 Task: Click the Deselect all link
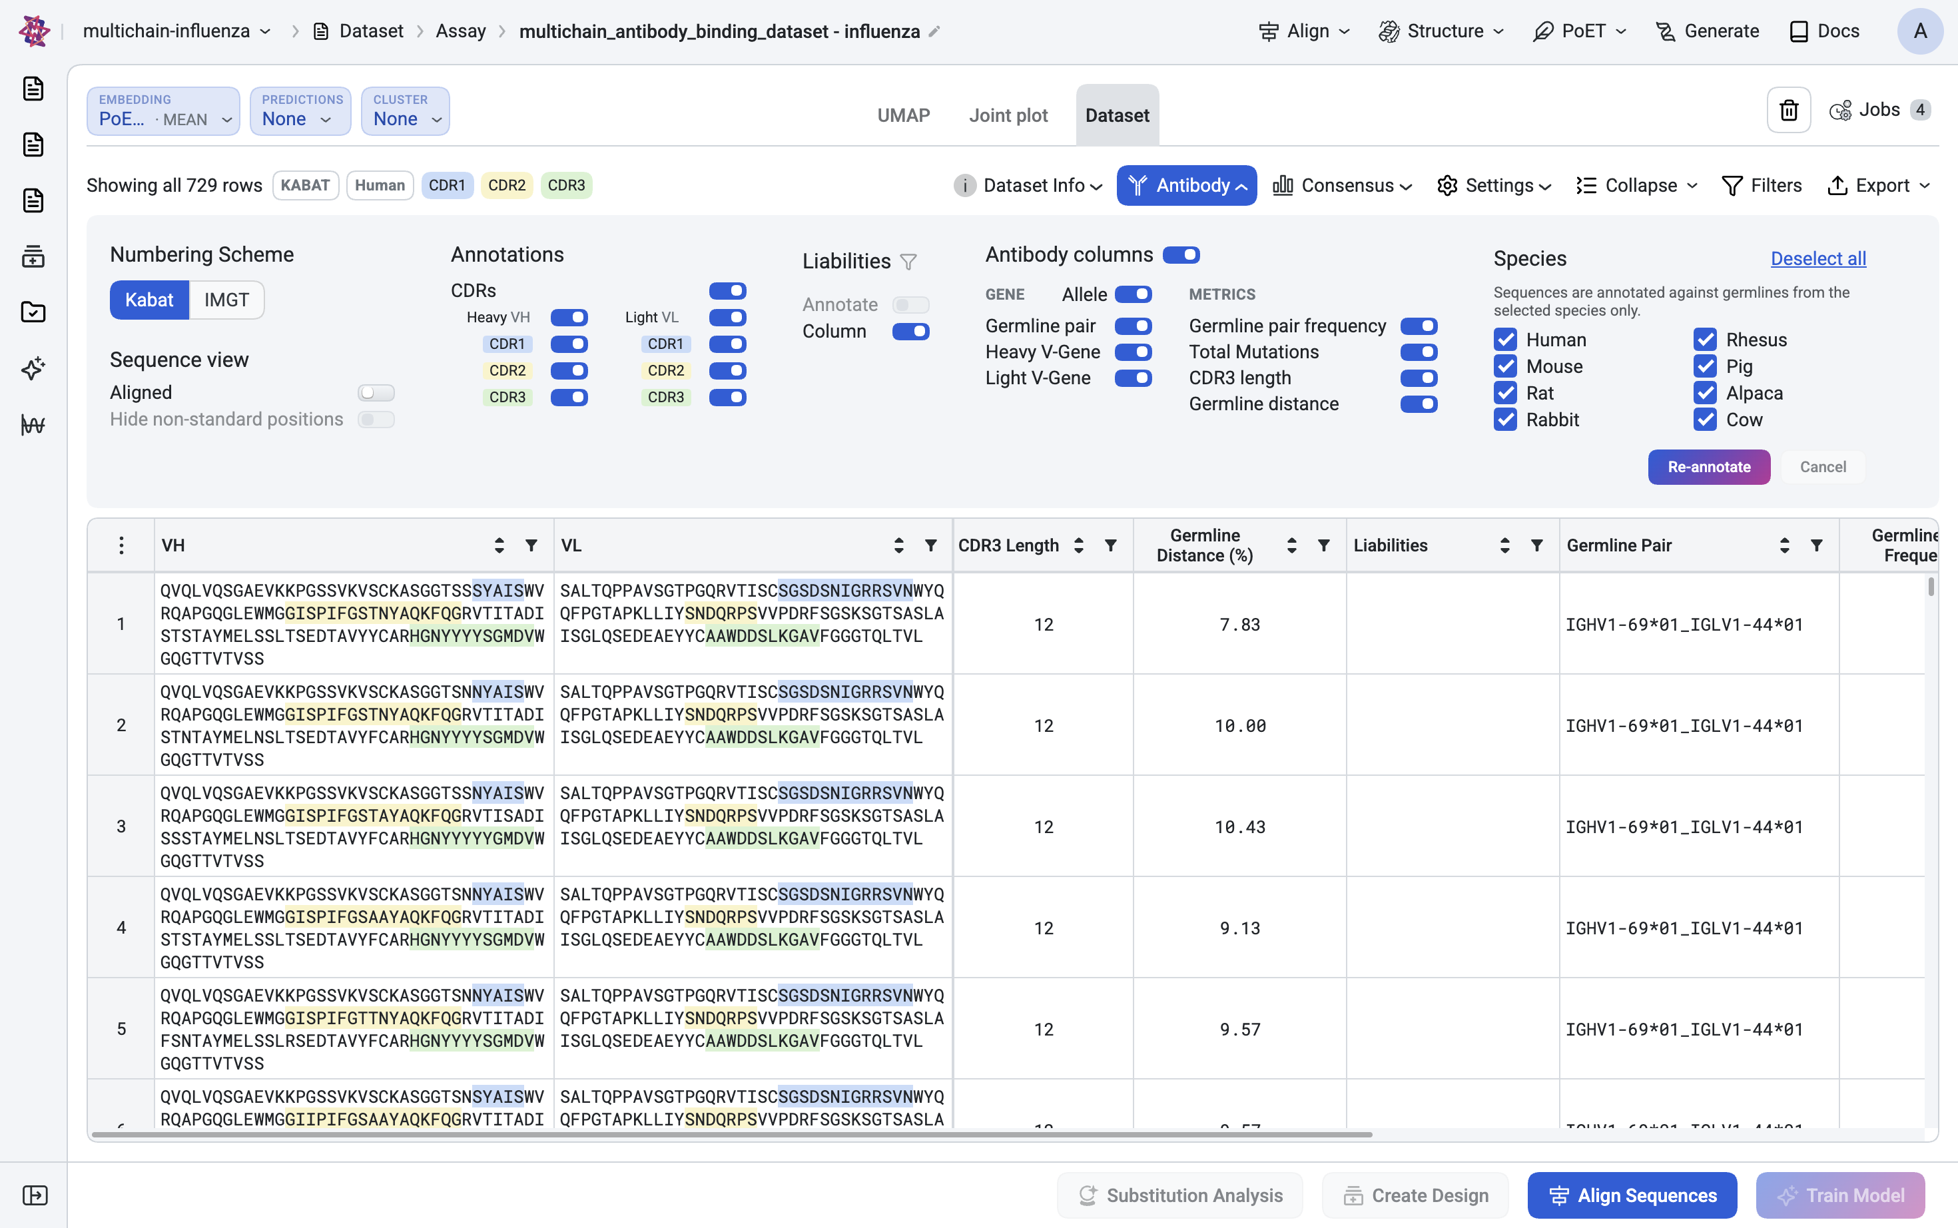click(1817, 258)
